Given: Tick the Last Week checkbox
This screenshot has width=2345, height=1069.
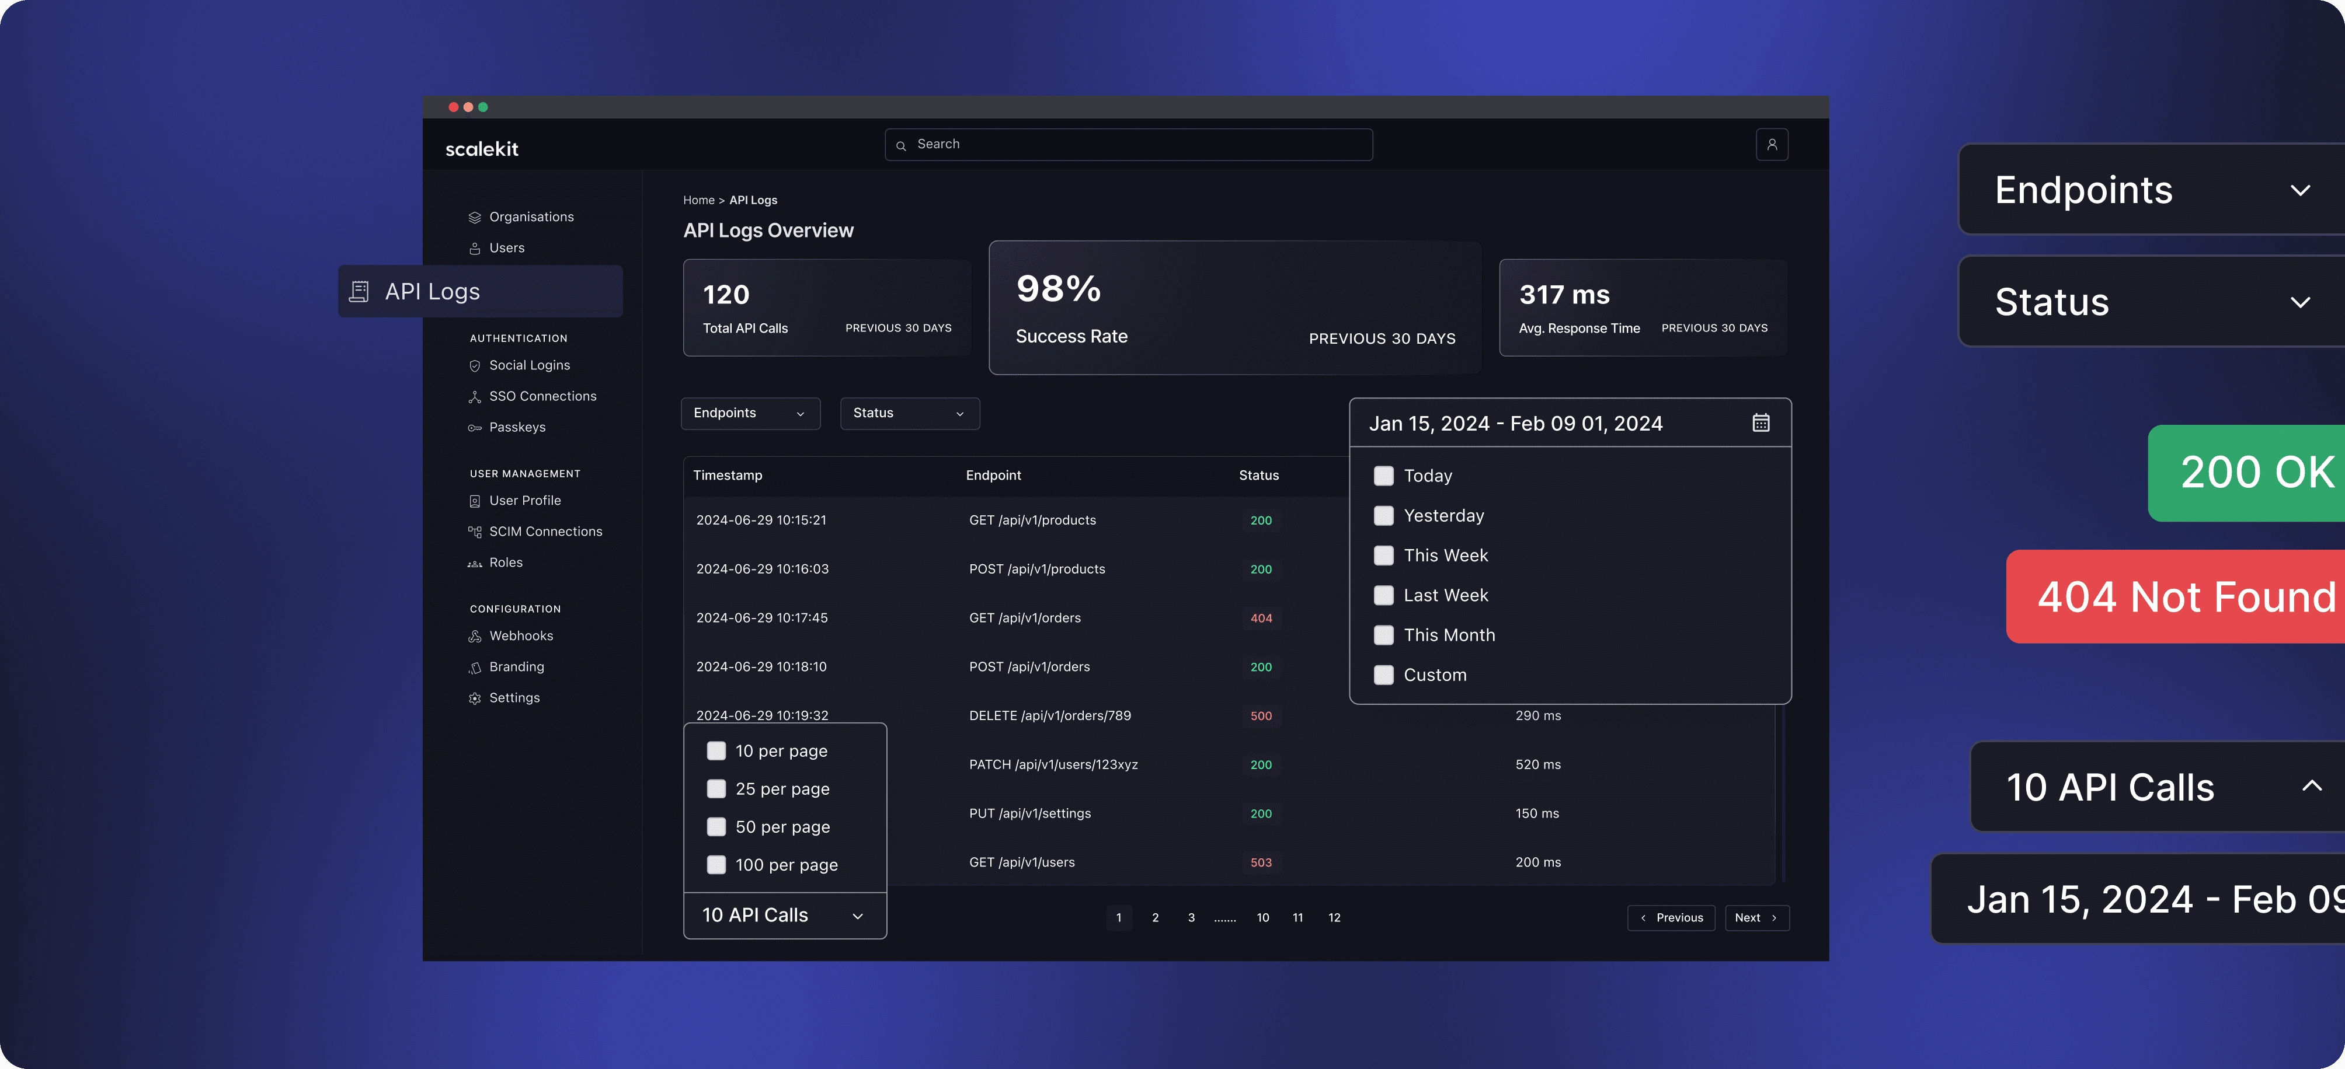Looking at the screenshot, I should point(1383,596).
